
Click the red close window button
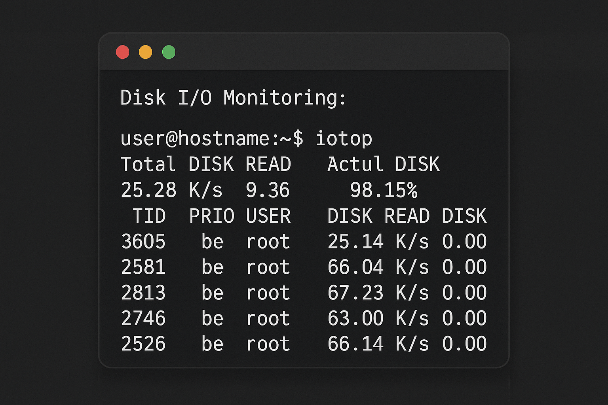click(x=123, y=52)
